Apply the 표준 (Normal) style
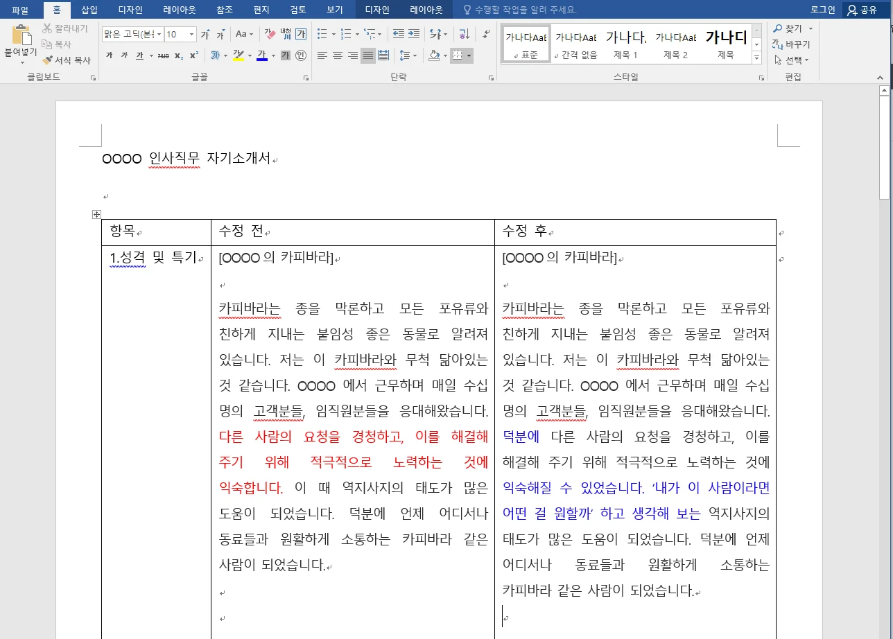The height and width of the screenshot is (639, 893). (x=526, y=44)
